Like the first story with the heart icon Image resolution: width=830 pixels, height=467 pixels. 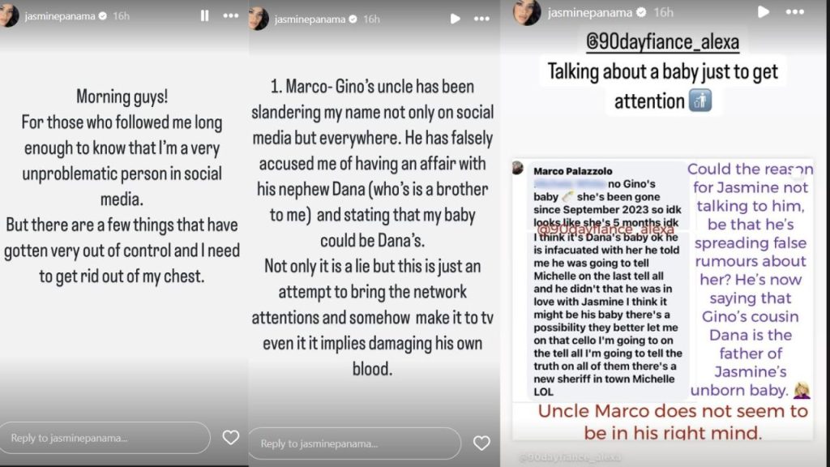pos(231,437)
